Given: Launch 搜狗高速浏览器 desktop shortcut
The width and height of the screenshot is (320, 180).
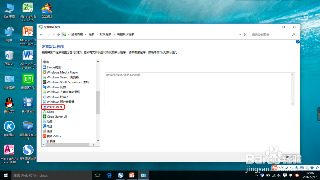Looking at the screenshot, I should pos(28,154).
